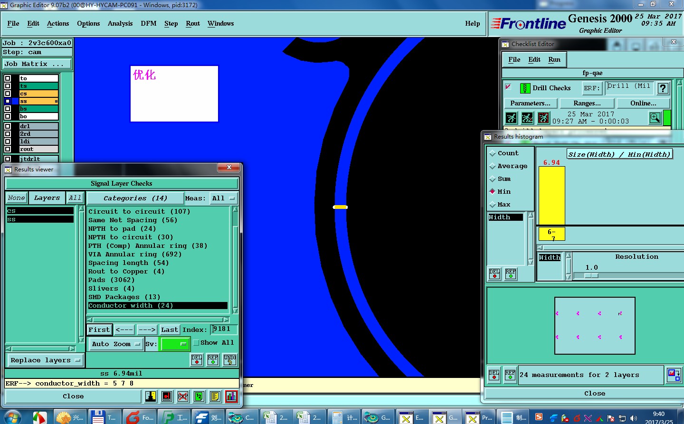The height and width of the screenshot is (424, 684).
Task: Click the Drill Checks help question icon
Action: click(663, 88)
